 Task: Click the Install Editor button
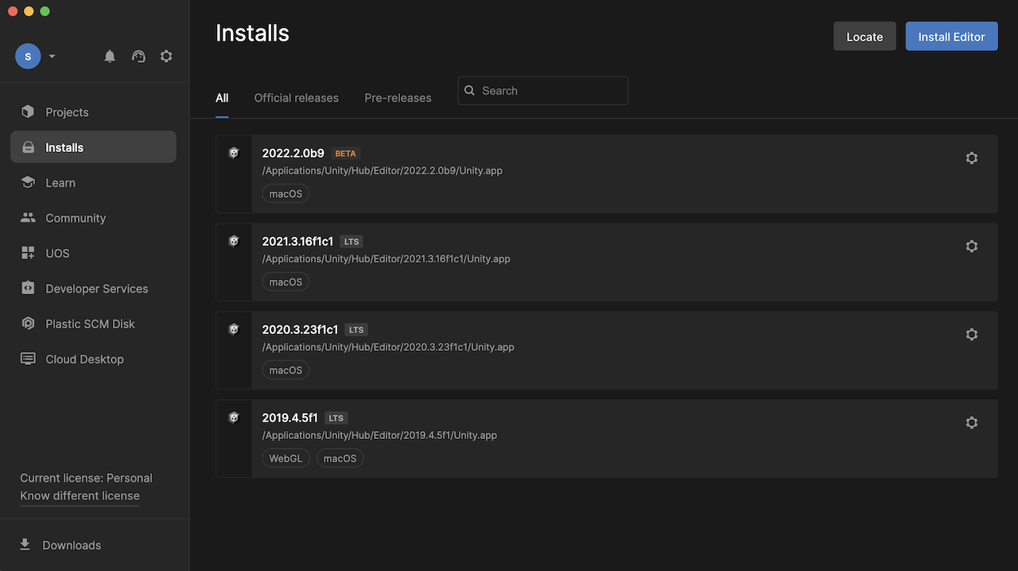951,37
